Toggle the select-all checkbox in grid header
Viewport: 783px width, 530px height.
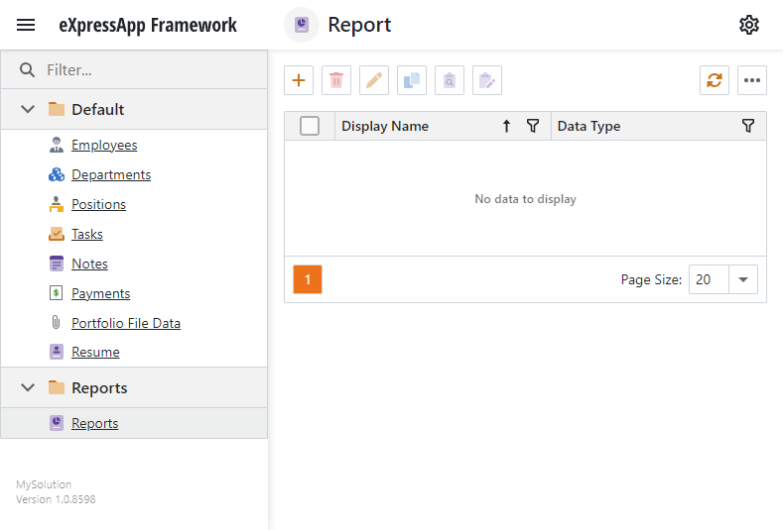(310, 126)
